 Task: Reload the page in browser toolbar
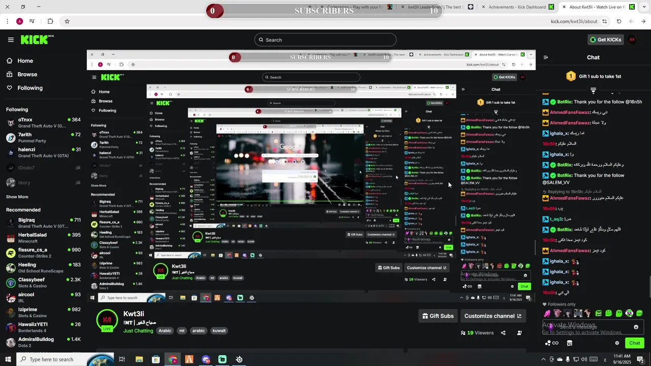619,21
